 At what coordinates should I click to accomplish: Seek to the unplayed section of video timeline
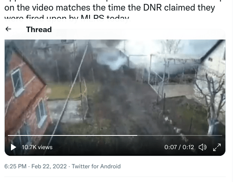180,135
